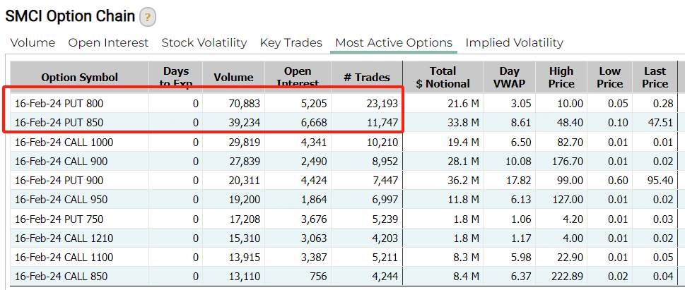Go to the Key Trades tab
This screenshot has width=685, height=290.
tap(291, 43)
